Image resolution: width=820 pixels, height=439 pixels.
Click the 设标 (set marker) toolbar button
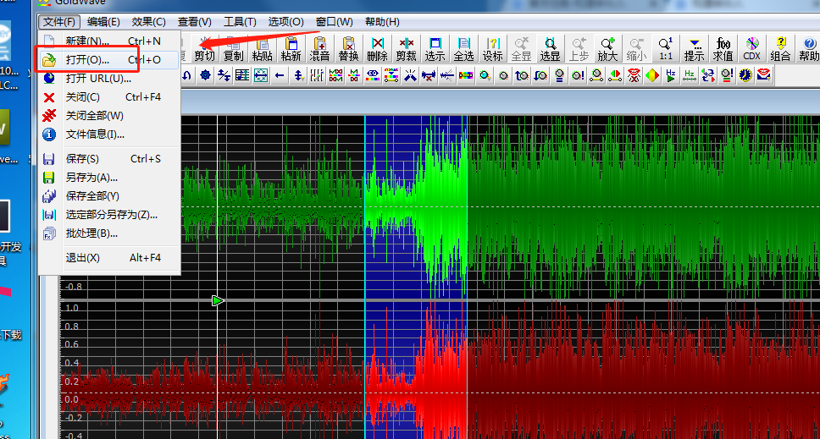pos(492,48)
